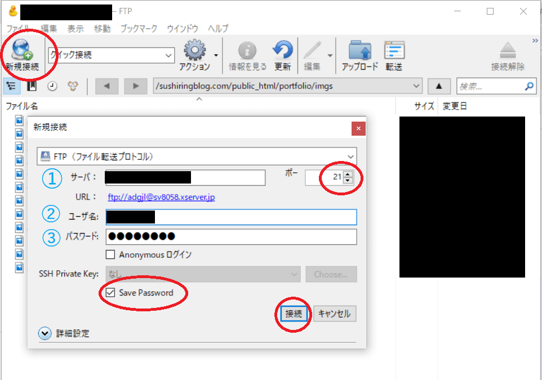542x380 pixels.
Task: Click the キャンセル button
Action: point(335,314)
